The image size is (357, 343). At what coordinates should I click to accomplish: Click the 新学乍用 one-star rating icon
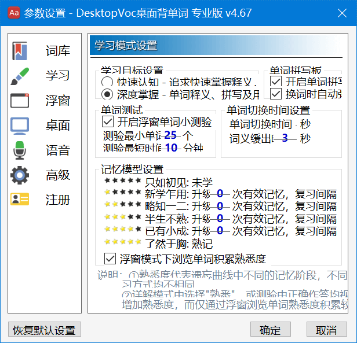click(123, 192)
